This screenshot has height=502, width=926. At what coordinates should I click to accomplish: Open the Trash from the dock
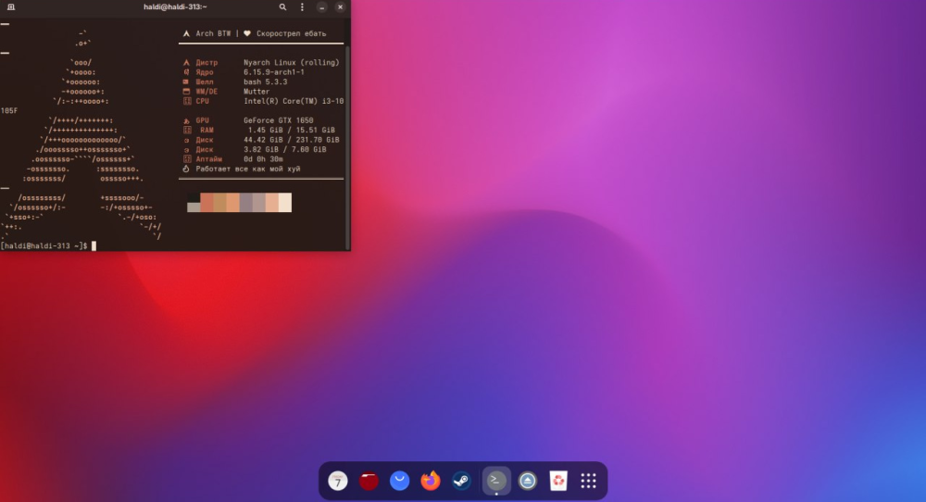click(558, 481)
